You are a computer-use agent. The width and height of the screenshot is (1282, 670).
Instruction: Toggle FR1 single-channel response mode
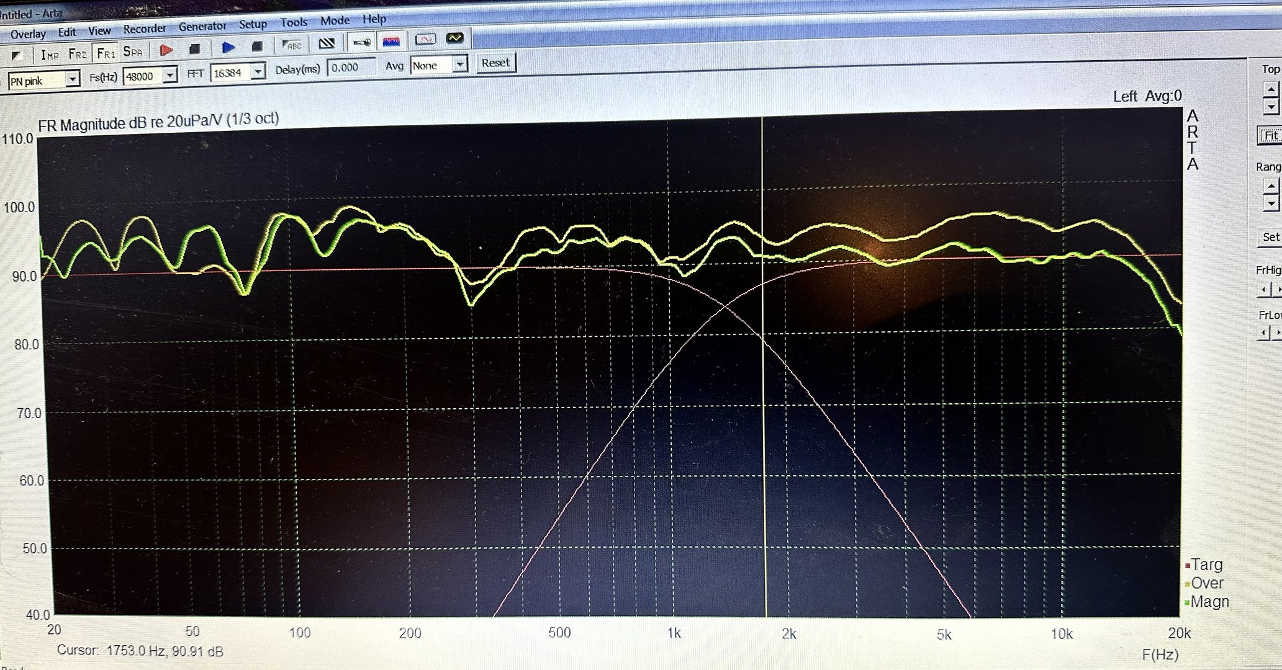[106, 53]
